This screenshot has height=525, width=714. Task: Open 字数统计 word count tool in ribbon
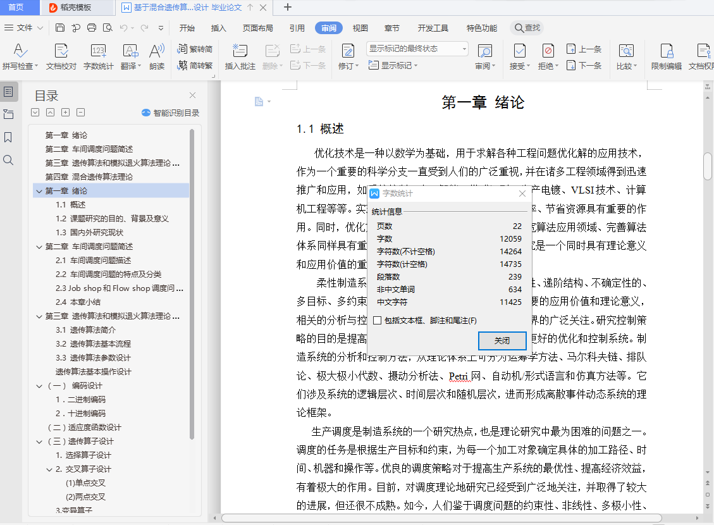pos(99,57)
